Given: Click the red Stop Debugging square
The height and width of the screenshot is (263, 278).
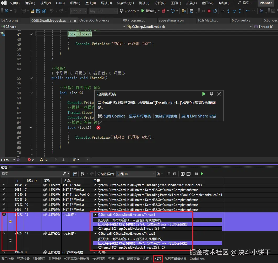Looking at the screenshot, I should (x=209, y=11).
